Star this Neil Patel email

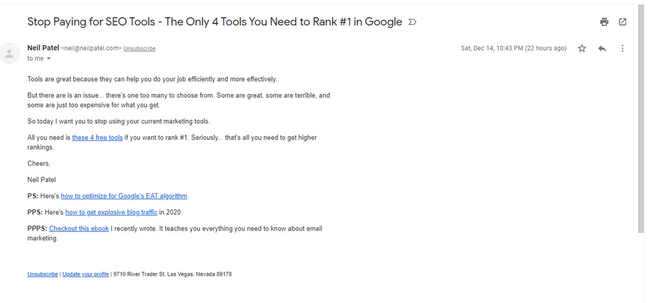[582, 48]
